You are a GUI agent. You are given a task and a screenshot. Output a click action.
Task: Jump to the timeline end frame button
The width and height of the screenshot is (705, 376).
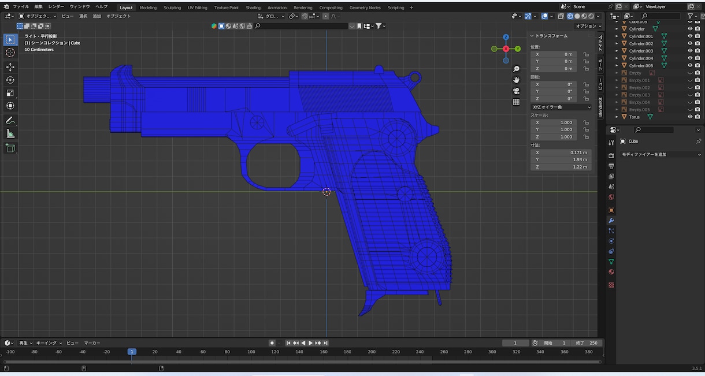tap(325, 343)
